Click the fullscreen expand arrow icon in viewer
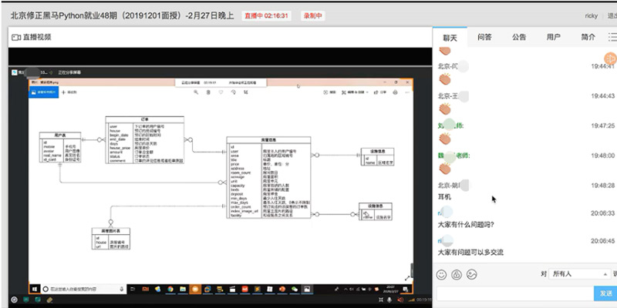 (407, 277)
